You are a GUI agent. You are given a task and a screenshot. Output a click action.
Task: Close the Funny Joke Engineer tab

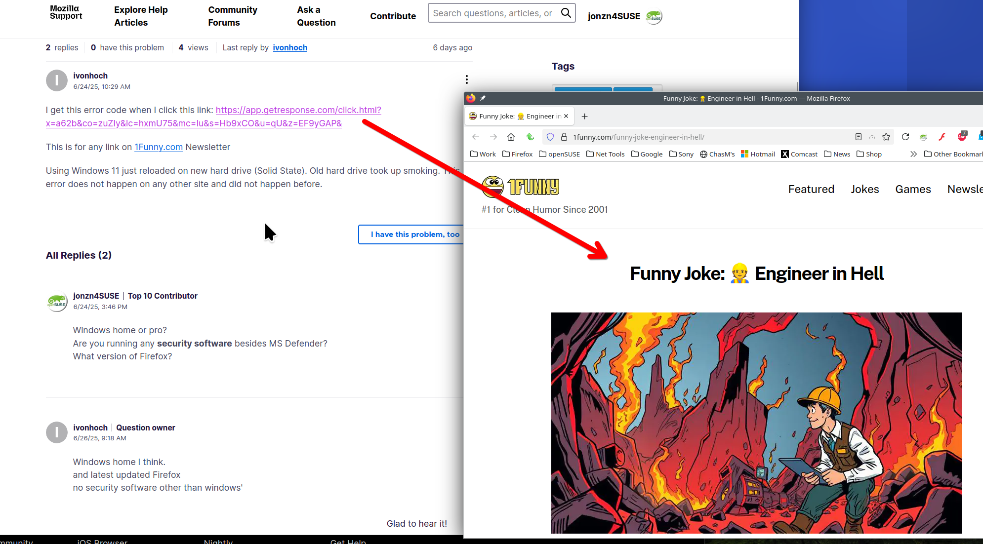point(566,116)
